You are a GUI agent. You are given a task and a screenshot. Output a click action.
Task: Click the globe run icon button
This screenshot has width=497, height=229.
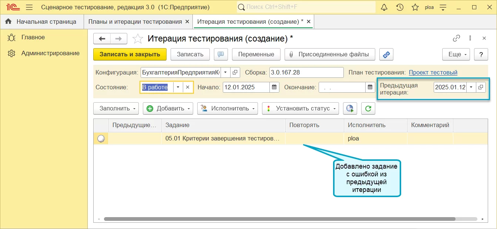coord(350,109)
